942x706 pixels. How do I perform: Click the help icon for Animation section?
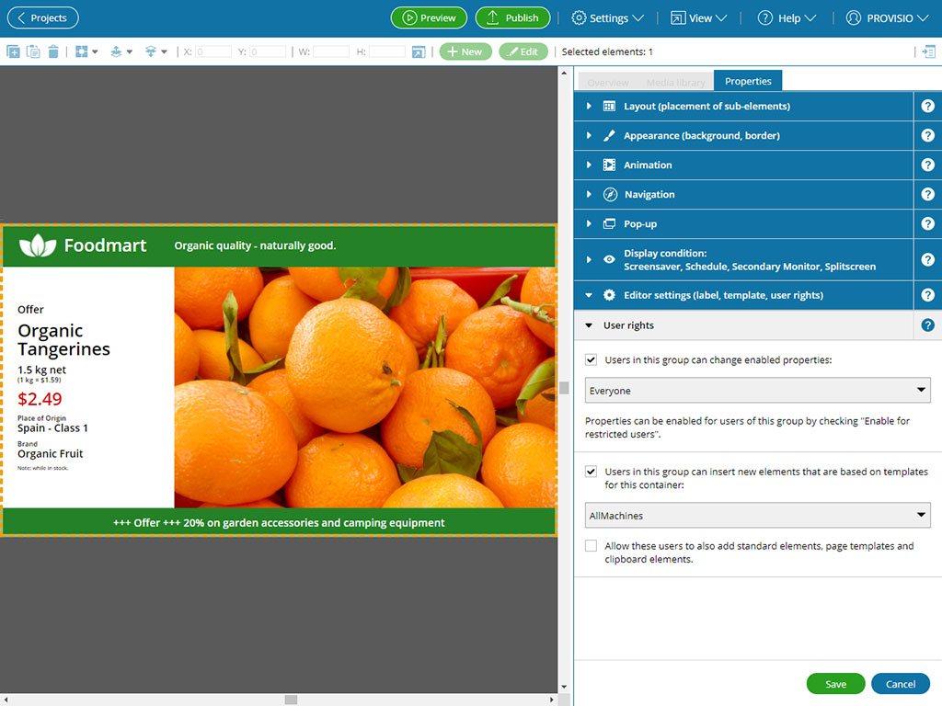tap(927, 165)
